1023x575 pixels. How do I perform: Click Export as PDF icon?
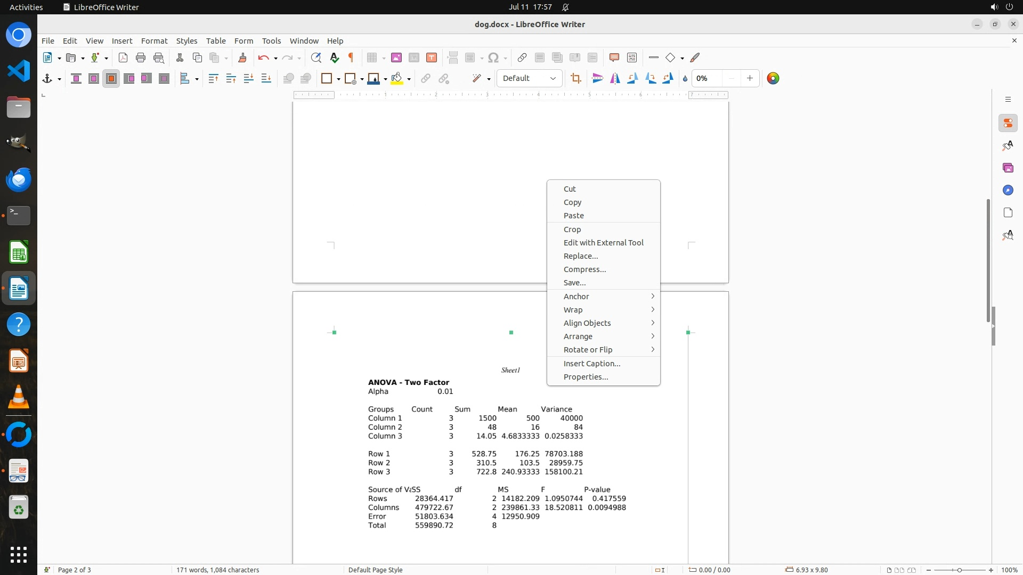tap(123, 57)
